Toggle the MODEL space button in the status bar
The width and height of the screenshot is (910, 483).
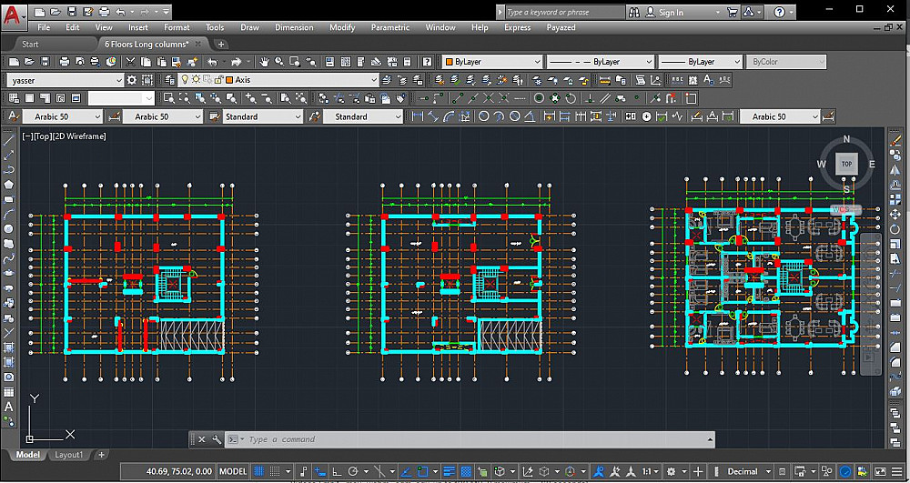[234, 472]
